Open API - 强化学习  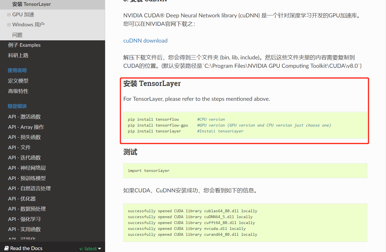coord(24,219)
